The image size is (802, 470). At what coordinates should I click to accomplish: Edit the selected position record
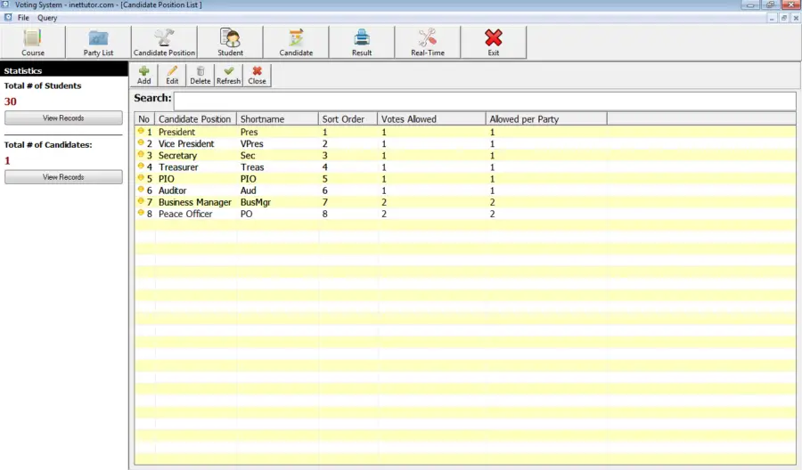click(172, 75)
